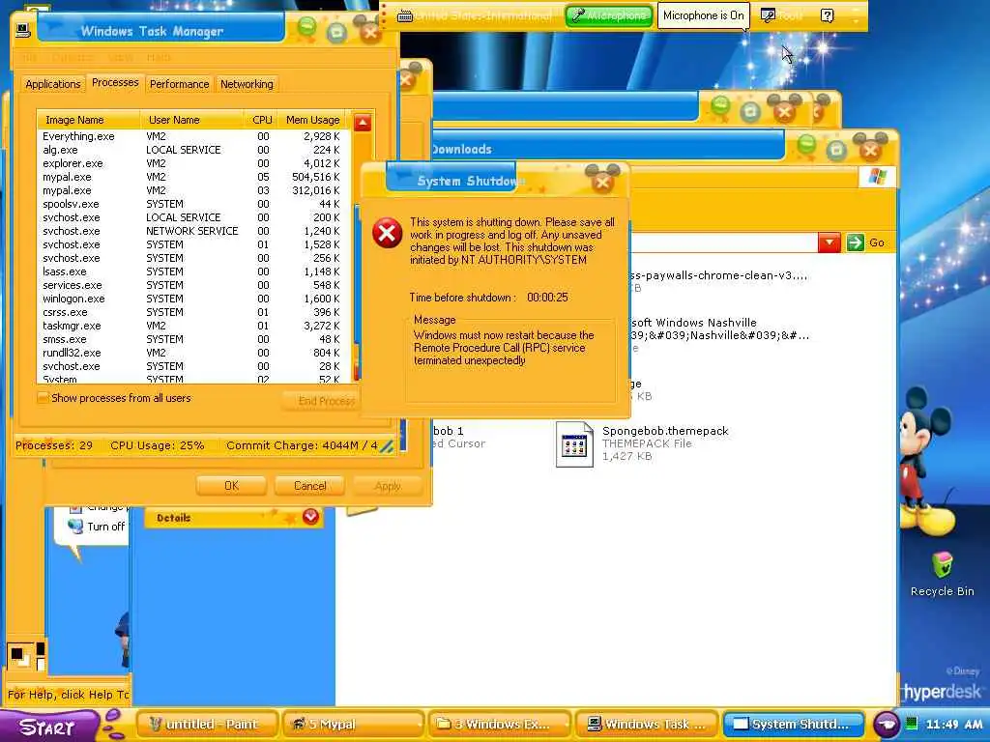The width and height of the screenshot is (990, 742).
Task: Open the Performance tab
Action: [179, 84]
